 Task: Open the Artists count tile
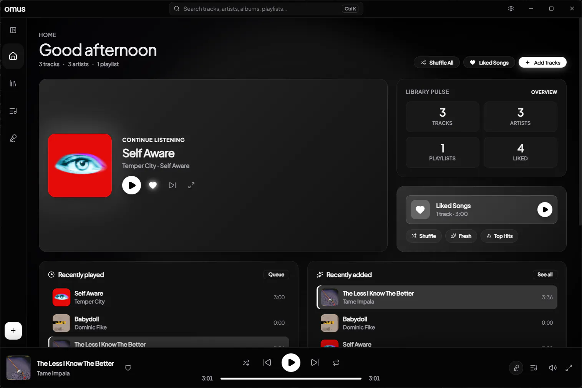521,117
